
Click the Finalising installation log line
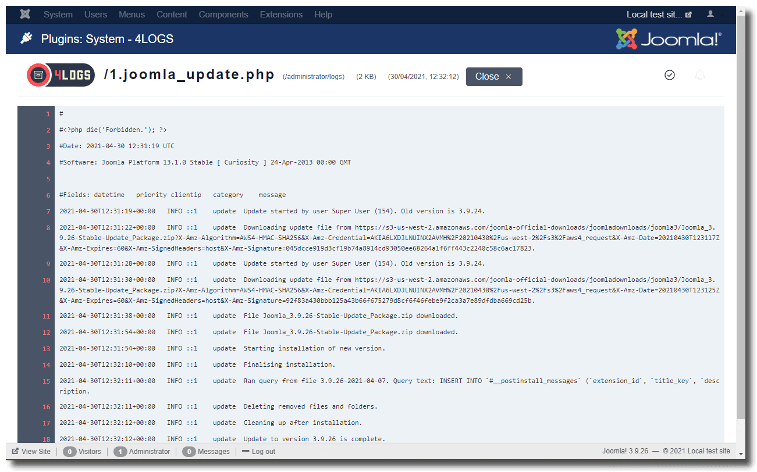pos(197,365)
